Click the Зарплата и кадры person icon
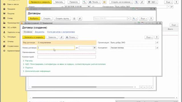The image size is (182, 102). (x=4, y=32)
